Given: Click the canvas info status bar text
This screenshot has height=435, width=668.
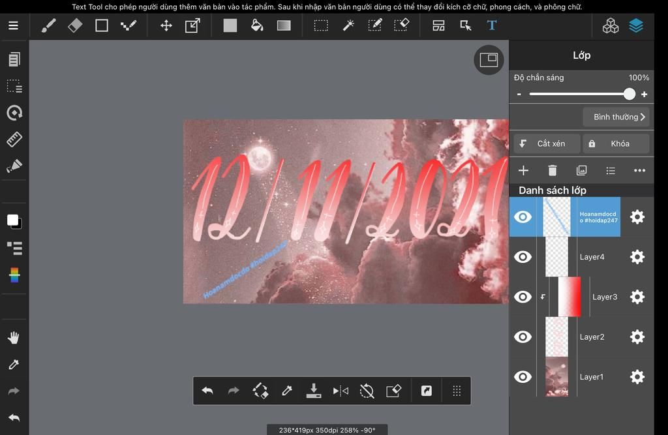Looking at the screenshot, I should (x=327, y=430).
